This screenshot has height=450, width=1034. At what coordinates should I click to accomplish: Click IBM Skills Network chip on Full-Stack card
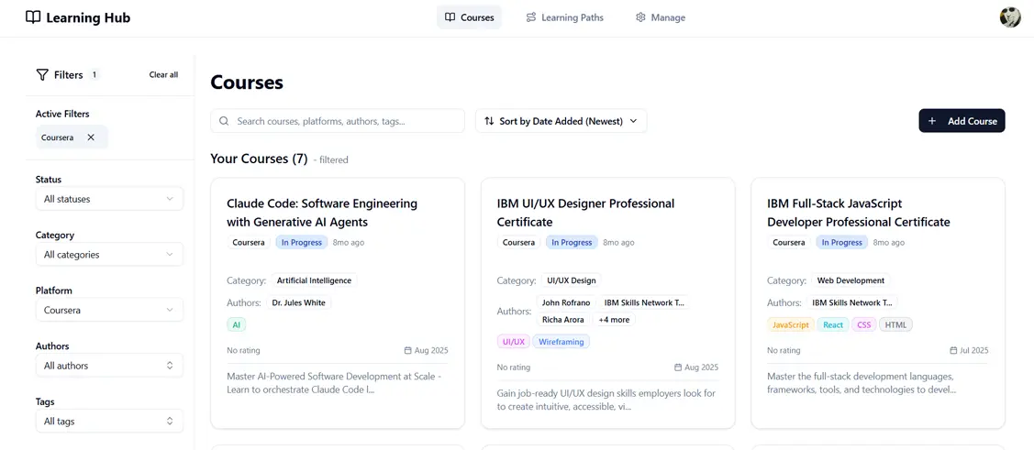point(852,303)
